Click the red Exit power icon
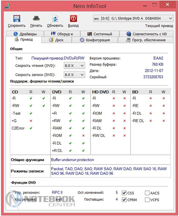 tap(73, 18)
